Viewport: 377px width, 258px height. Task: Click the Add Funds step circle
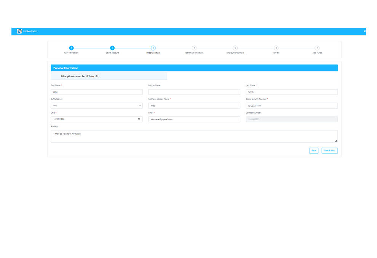click(317, 48)
